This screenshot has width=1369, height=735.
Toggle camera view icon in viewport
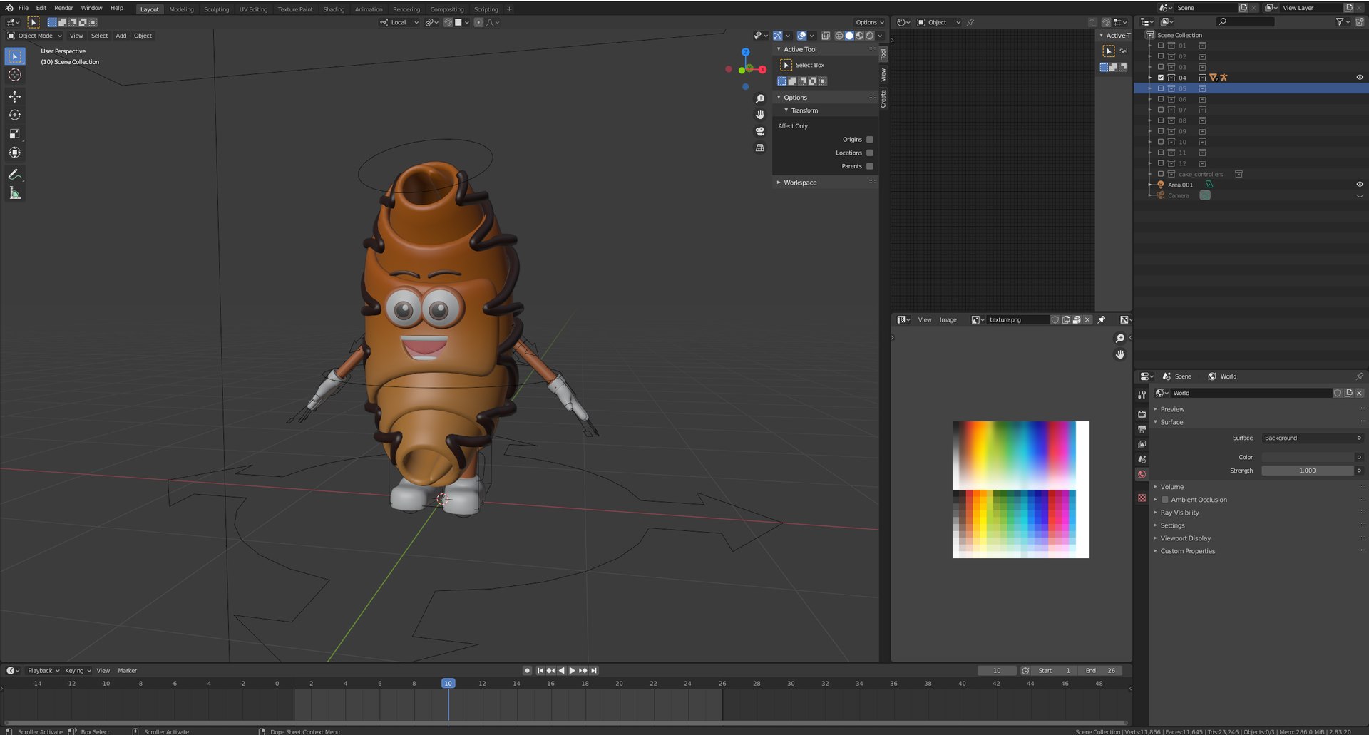coord(760,131)
